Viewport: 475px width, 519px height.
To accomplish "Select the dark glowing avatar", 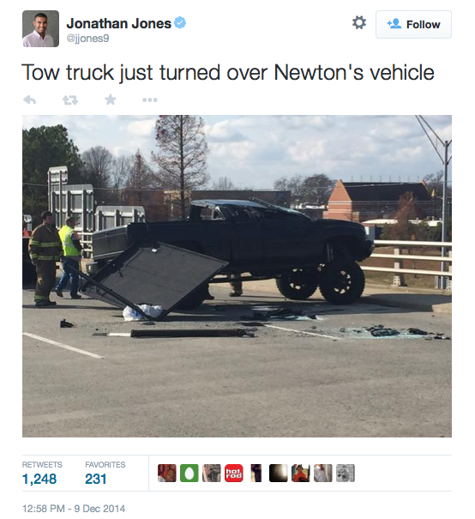I will tap(278, 473).
